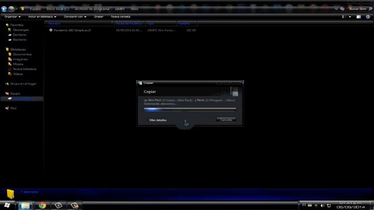Click the folder icon in details pane
The height and width of the screenshot is (210, 374).
(11, 194)
